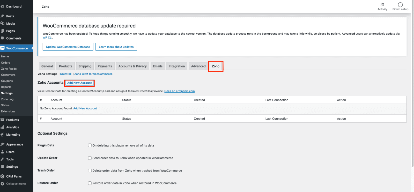Open Zoho CRM to WooCommerce link
Image resolution: width=414 pixels, height=192 pixels.
point(93,74)
